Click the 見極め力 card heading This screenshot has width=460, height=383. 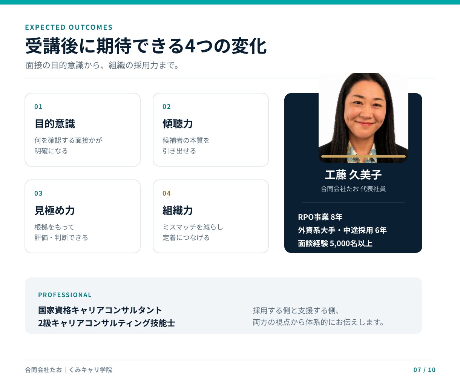coord(55,210)
